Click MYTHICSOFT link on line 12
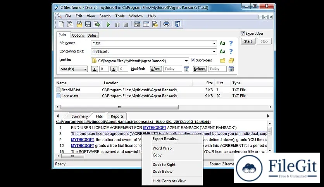This screenshot has height=187, width=324. coord(83,146)
